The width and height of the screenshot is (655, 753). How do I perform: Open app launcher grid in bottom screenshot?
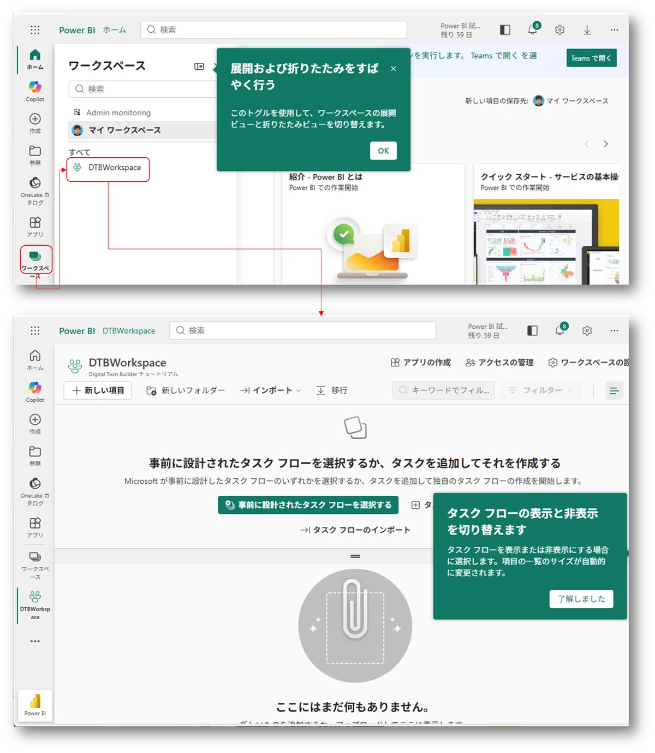click(35, 331)
